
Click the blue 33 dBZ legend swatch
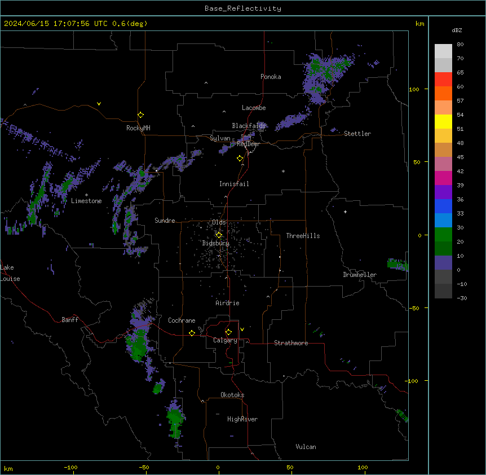[x=443, y=206]
